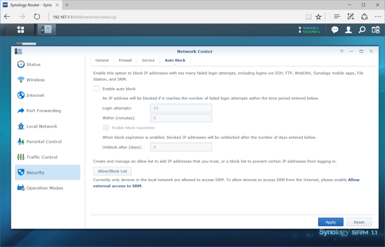
Task: Enable the auto block checkbox
Action: [96, 89]
